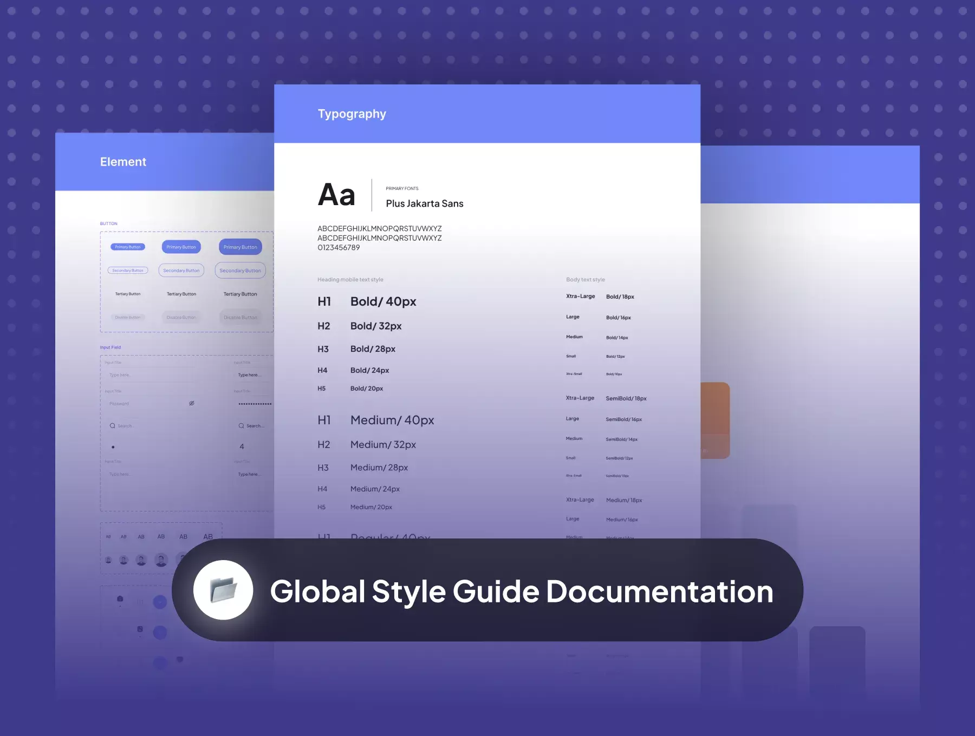Click the largest outlined Secondary Button
The width and height of the screenshot is (975, 736).
[240, 270]
